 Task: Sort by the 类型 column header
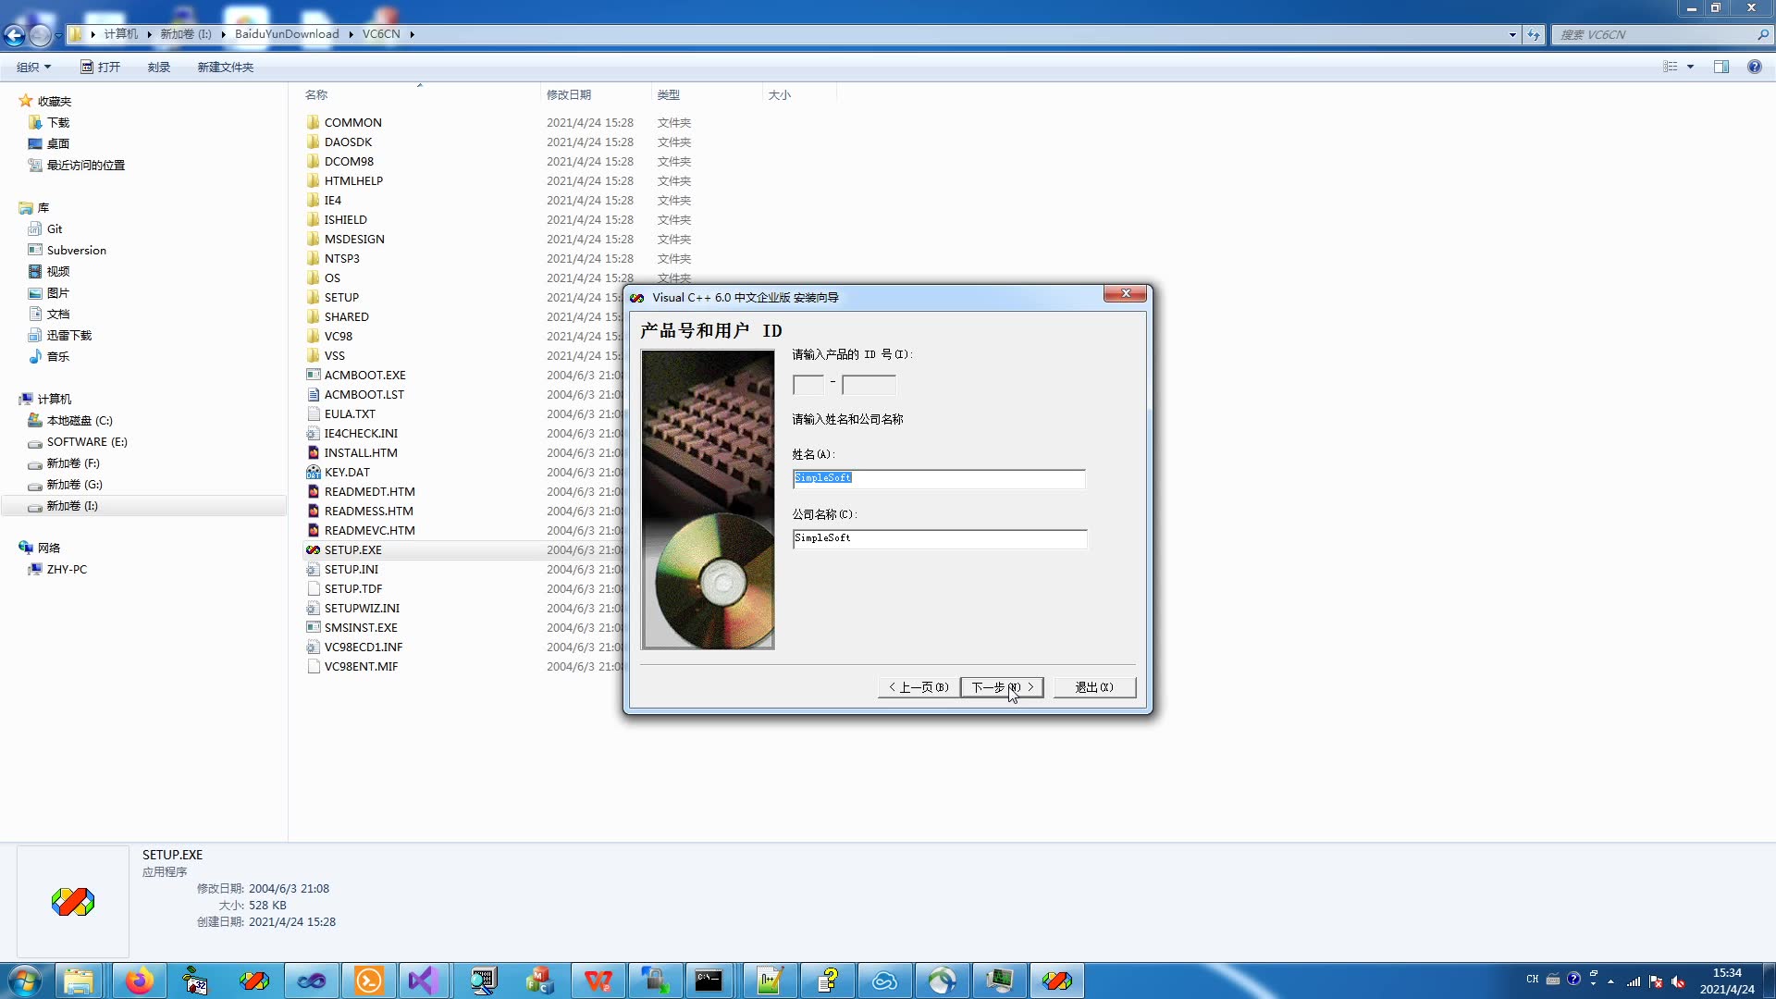668,94
